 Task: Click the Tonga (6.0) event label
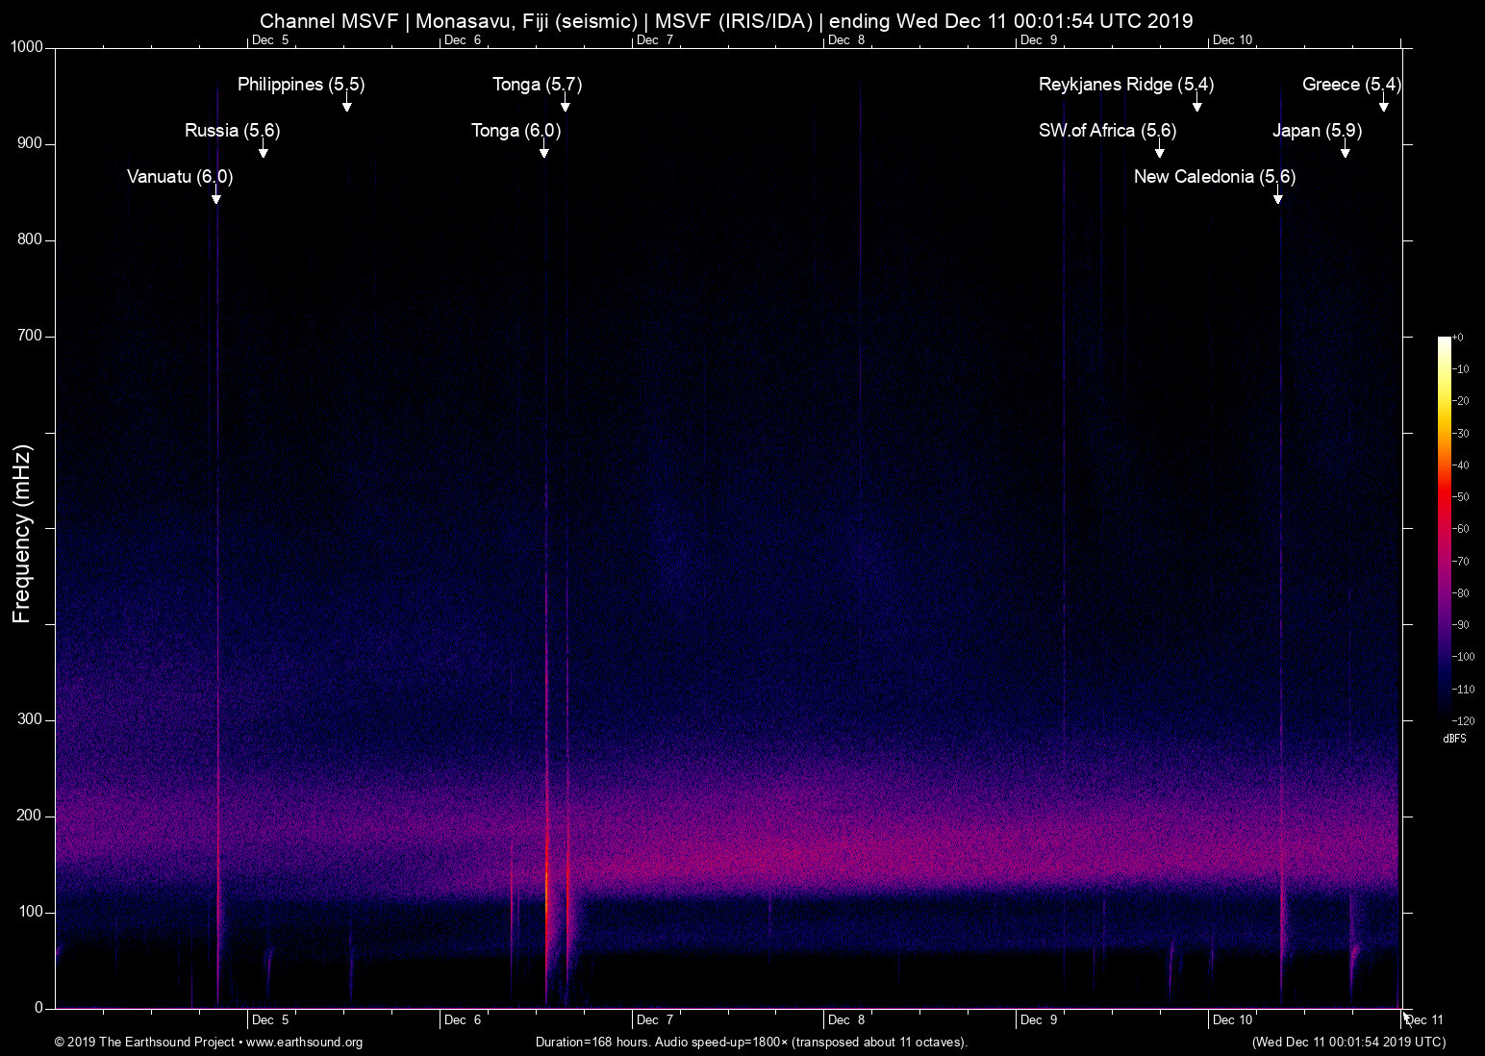coord(516,131)
